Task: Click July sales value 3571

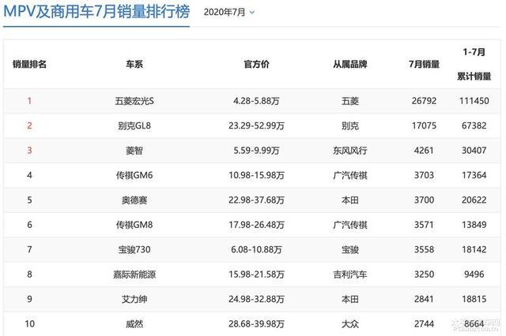Action: (x=424, y=225)
